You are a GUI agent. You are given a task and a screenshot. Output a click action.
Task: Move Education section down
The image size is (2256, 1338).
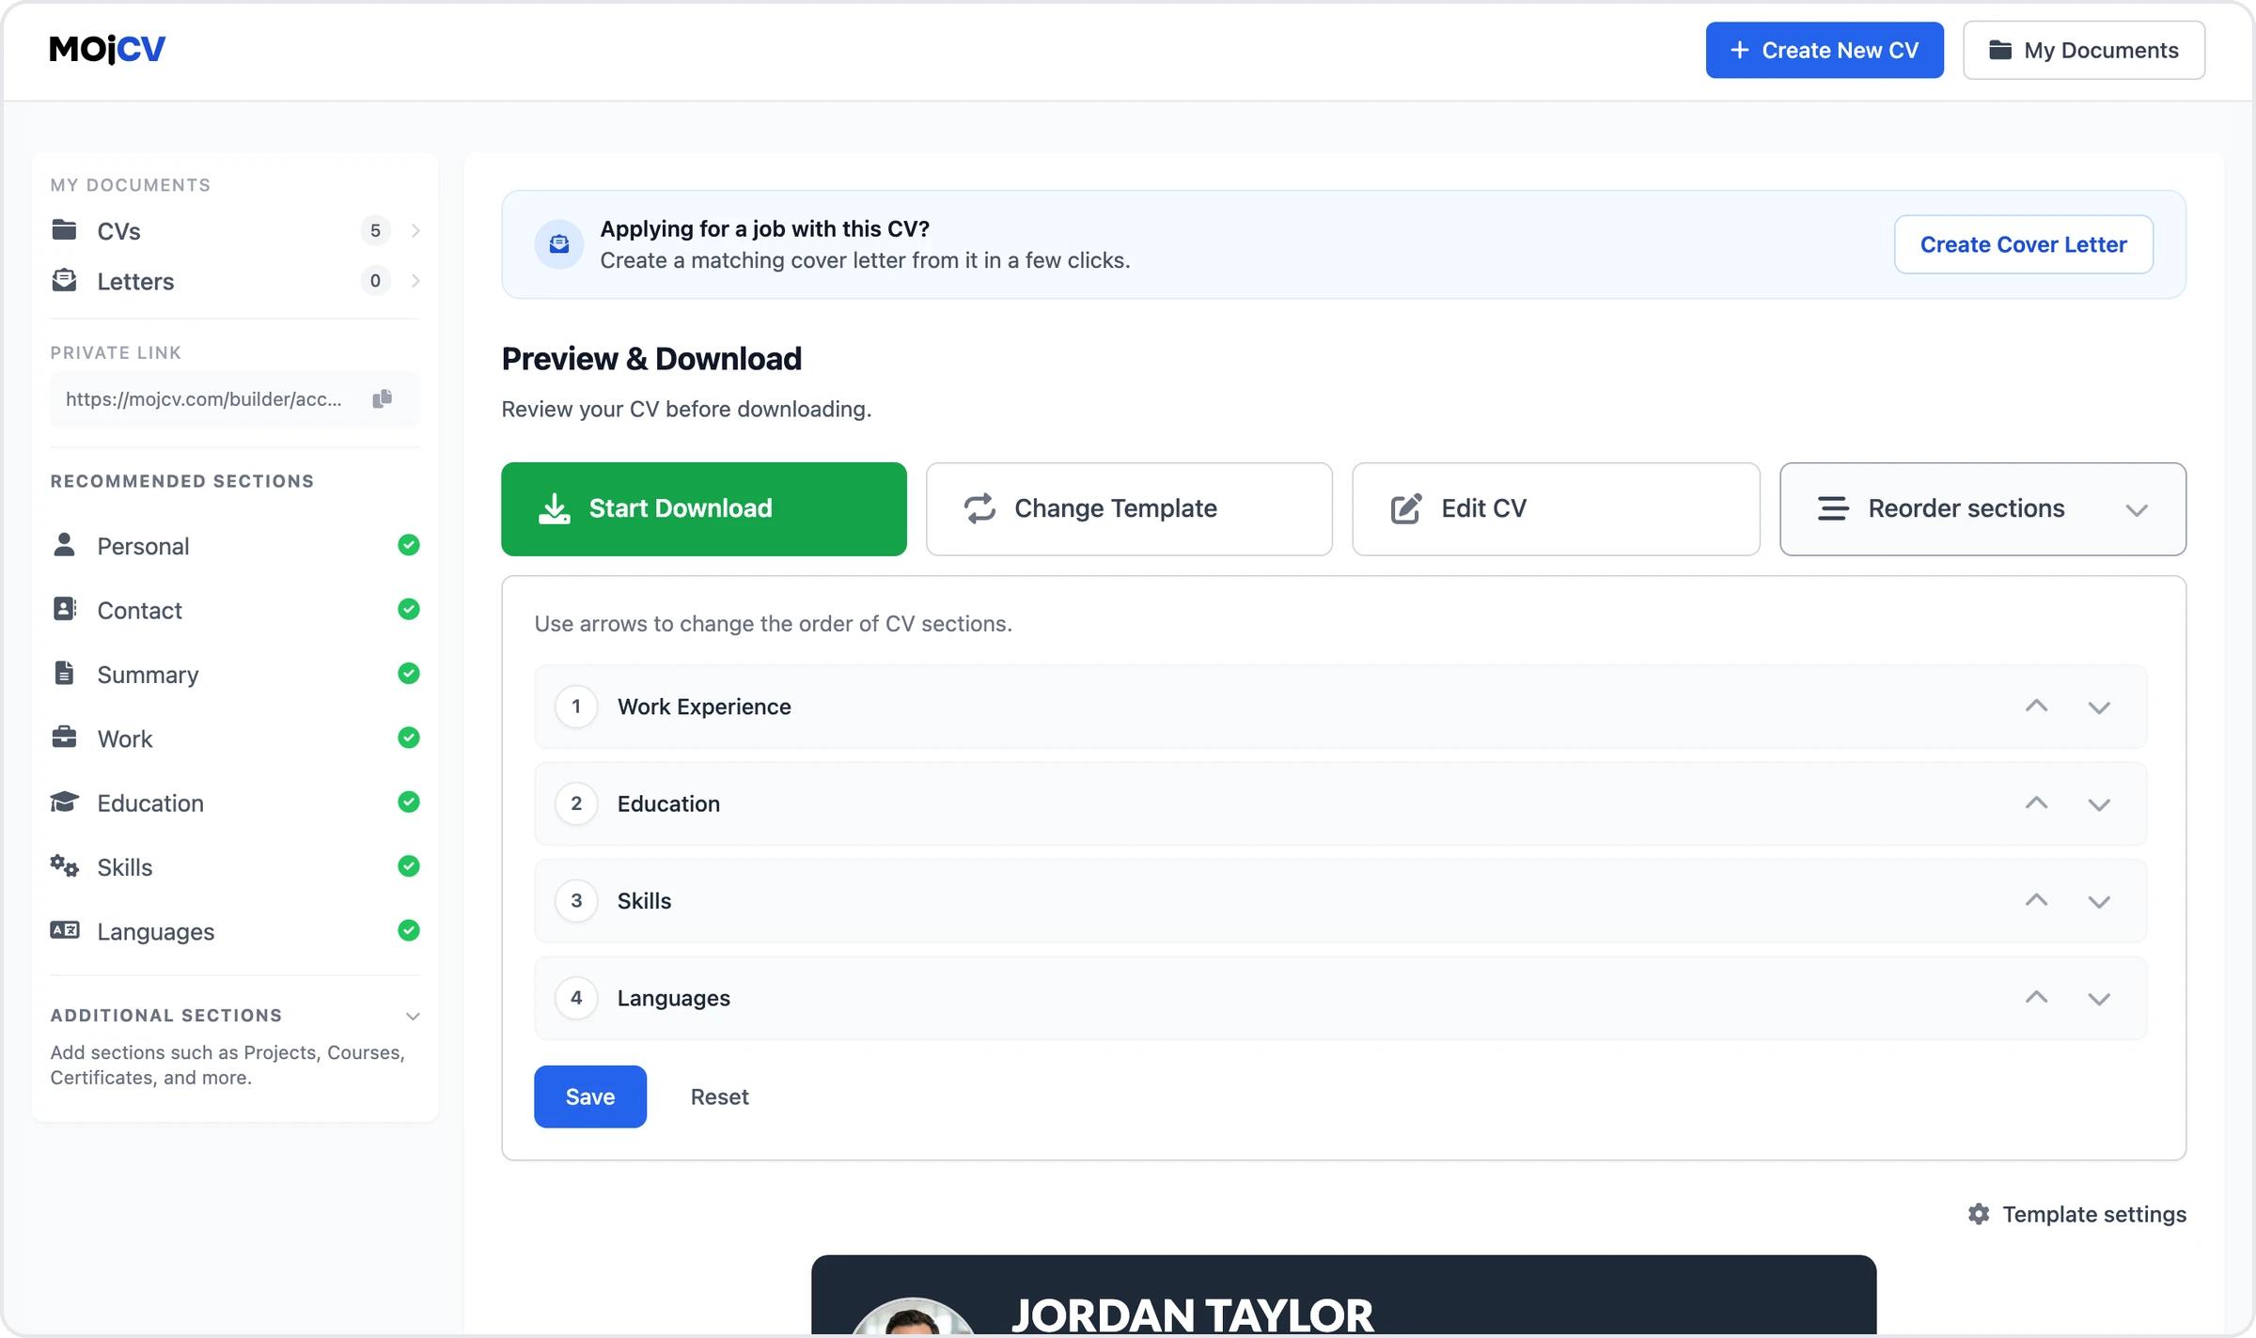click(2099, 805)
